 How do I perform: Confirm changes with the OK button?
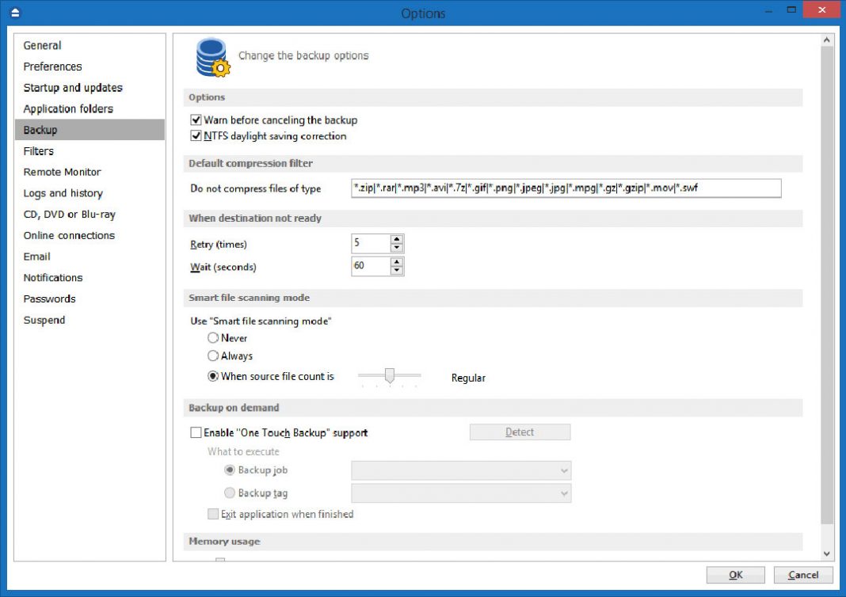click(x=735, y=575)
